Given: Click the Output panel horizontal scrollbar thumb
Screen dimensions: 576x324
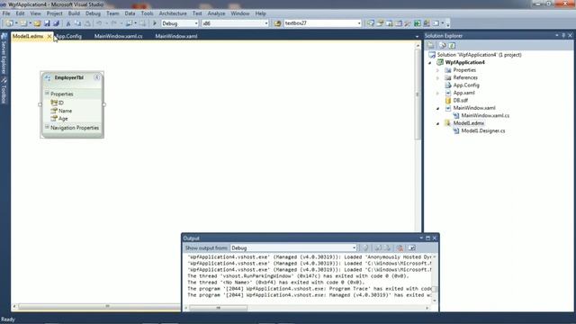Looking at the screenshot, I should point(218,308).
